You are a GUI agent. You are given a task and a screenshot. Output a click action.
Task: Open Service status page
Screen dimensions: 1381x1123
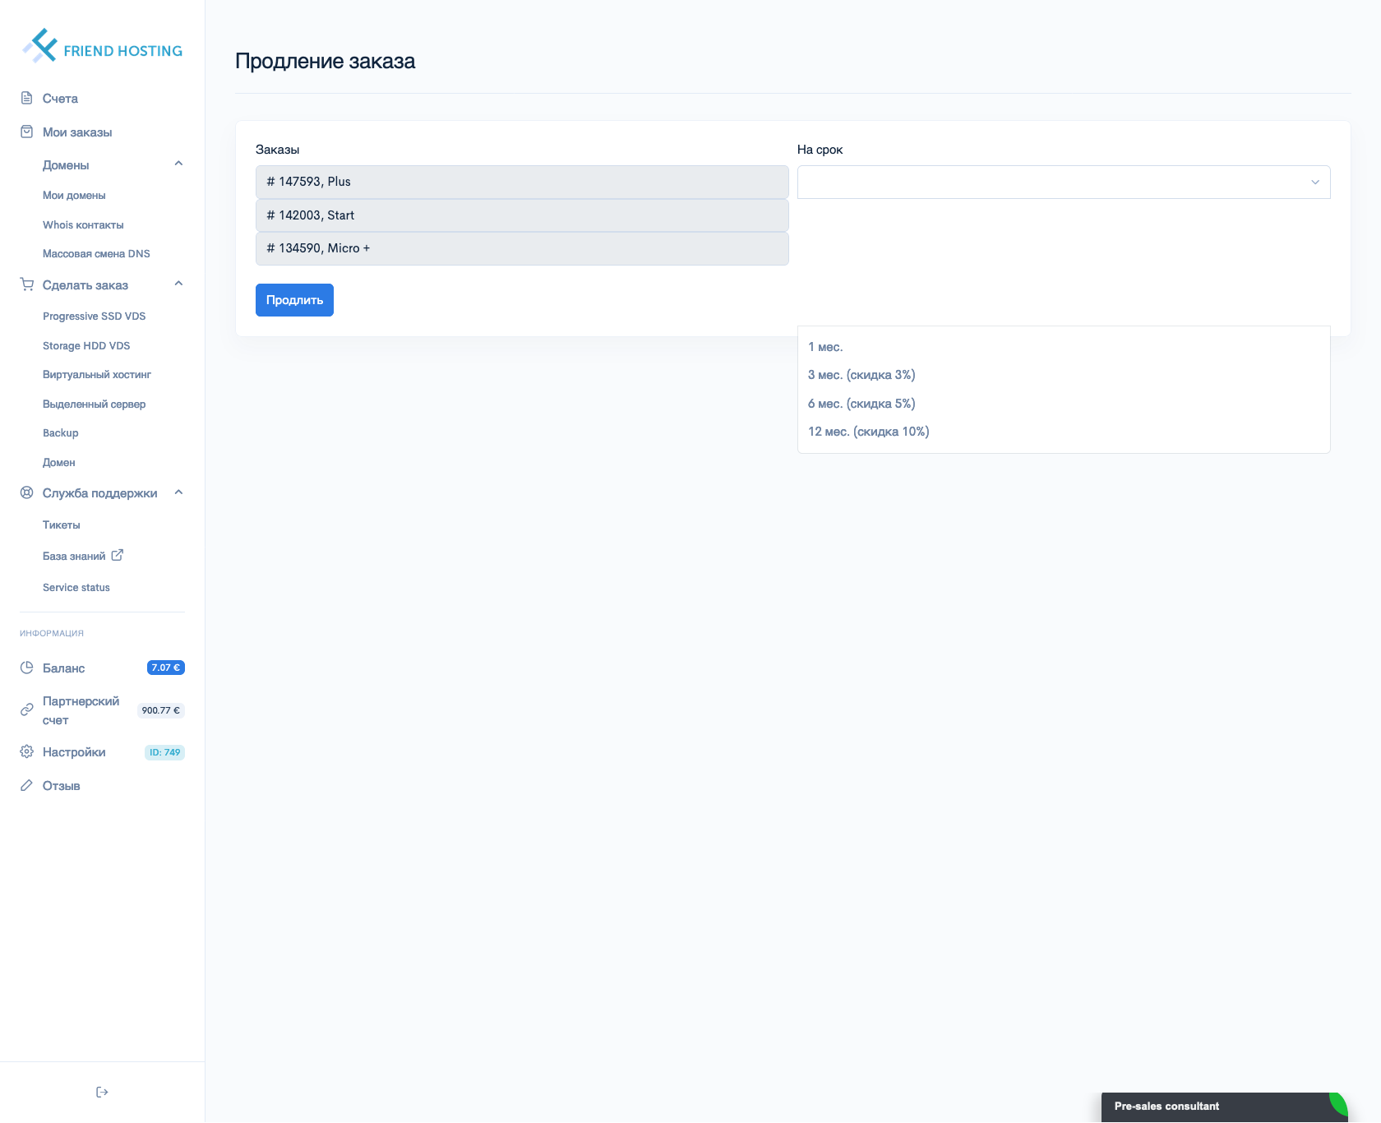(76, 588)
